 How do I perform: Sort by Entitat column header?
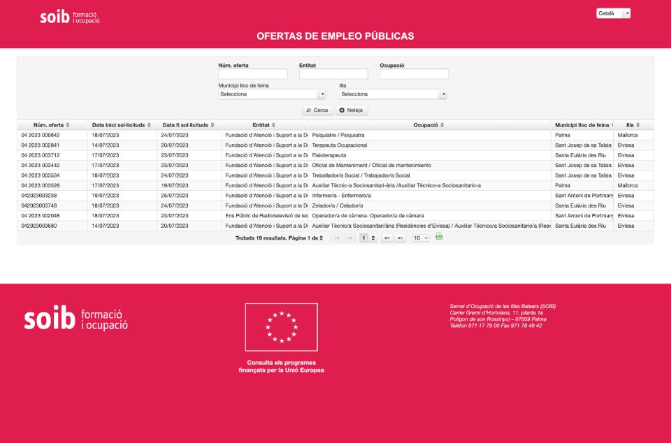(x=264, y=125)
